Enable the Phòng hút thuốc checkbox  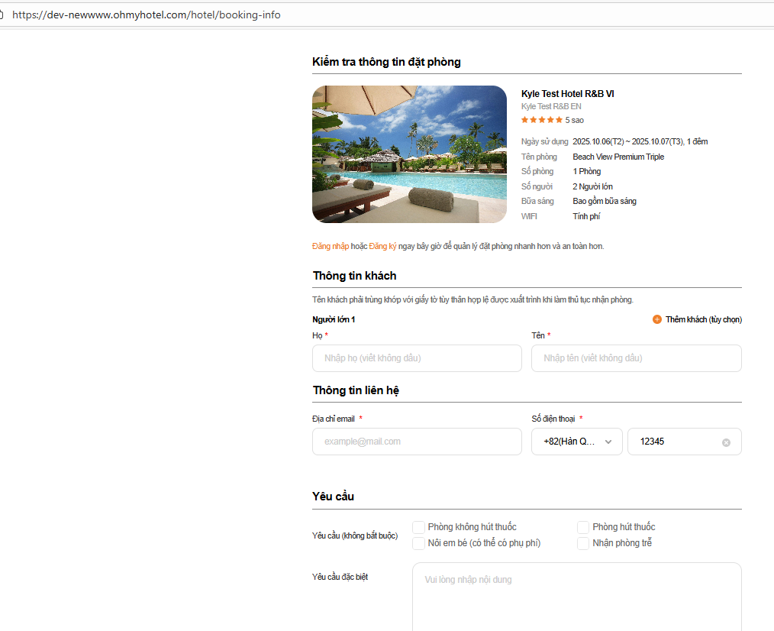click(x=583, y=527)
